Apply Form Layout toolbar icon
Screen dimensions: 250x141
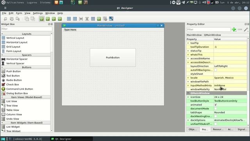pos(99,19)
